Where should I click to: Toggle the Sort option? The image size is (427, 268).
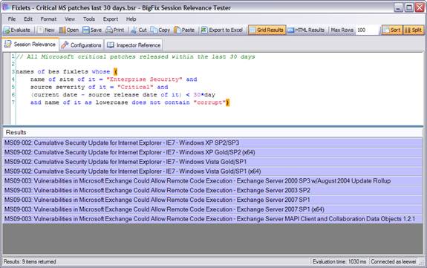(392, 30)
